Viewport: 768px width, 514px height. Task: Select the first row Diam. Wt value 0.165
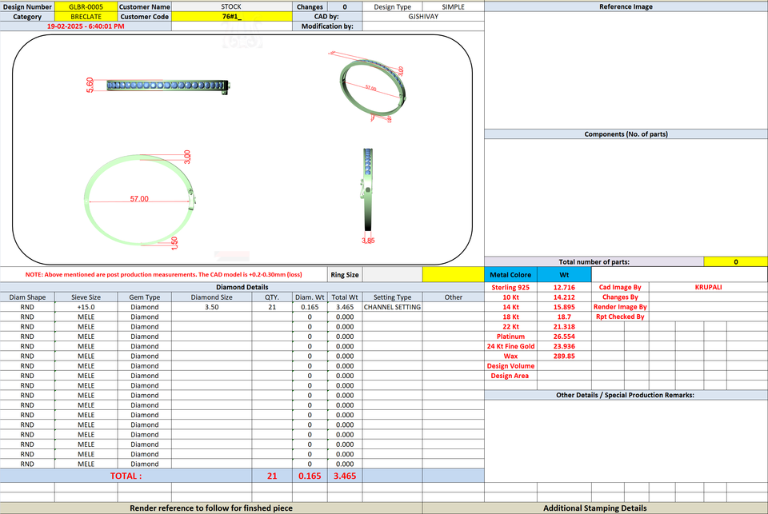click(x=310, y=307)
